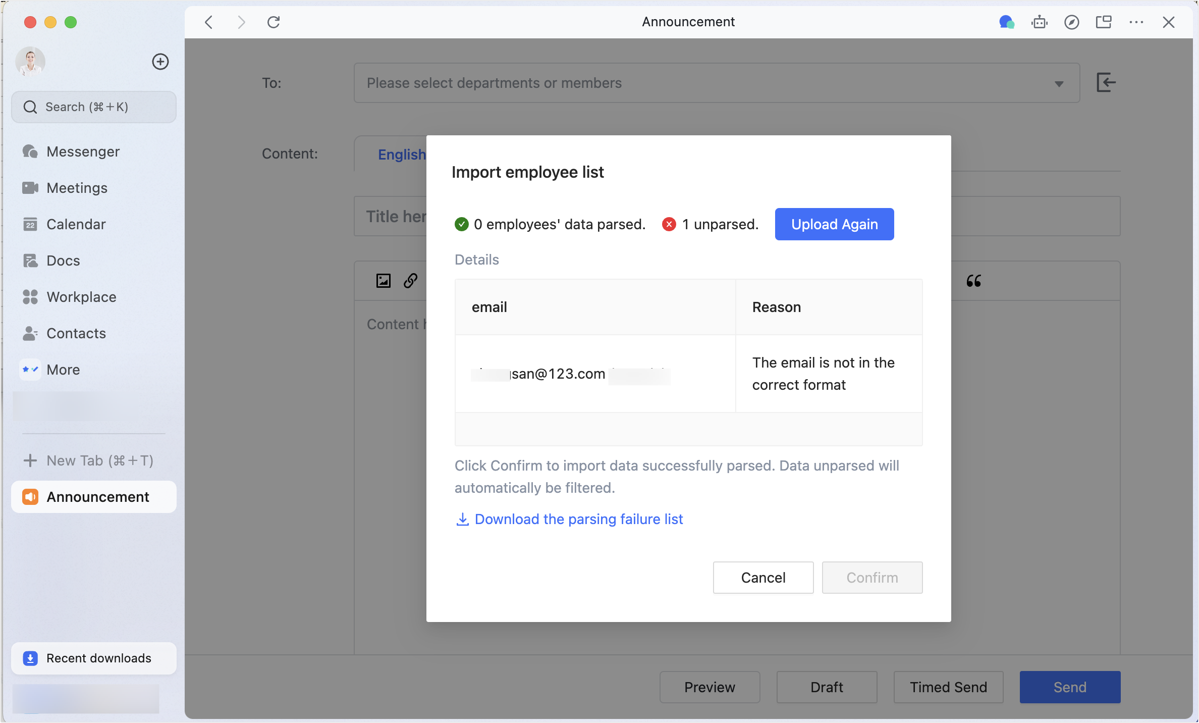Viewport: 1199px width, 723px height.
Task: Open the pop-out window icon
Action: [x=1104, y=22]
